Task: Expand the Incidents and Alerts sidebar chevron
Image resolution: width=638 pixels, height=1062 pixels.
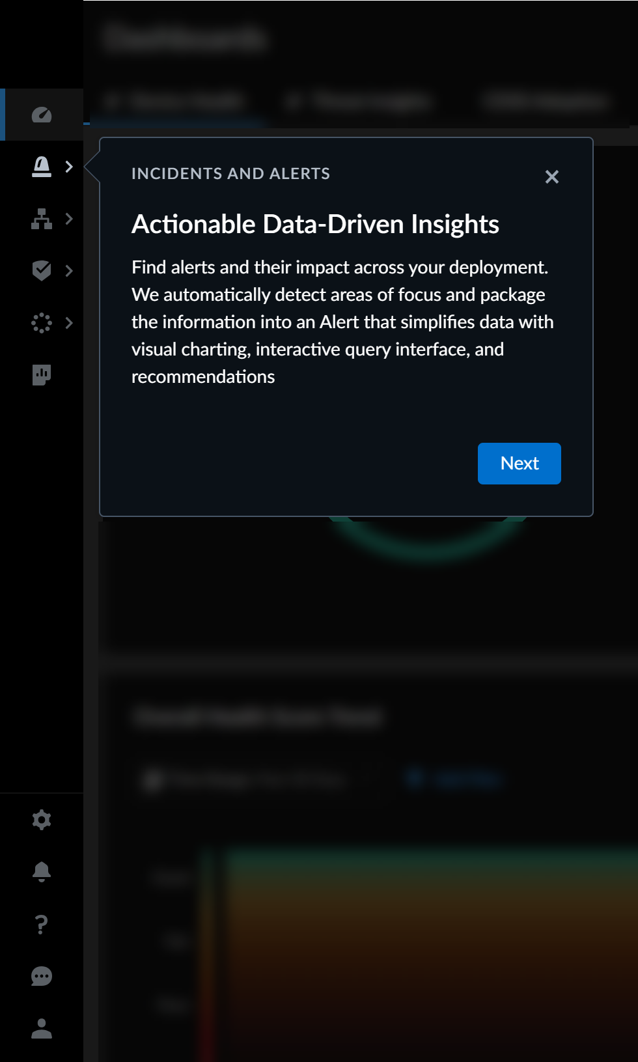Action: [x=69, y=167]
